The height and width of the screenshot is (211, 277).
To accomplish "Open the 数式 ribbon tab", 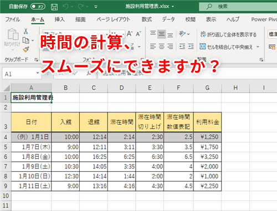I will coord(146,19).
